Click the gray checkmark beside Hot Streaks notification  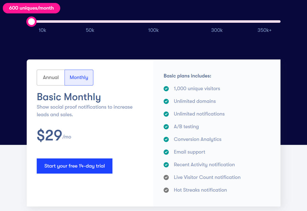(166, 190)
